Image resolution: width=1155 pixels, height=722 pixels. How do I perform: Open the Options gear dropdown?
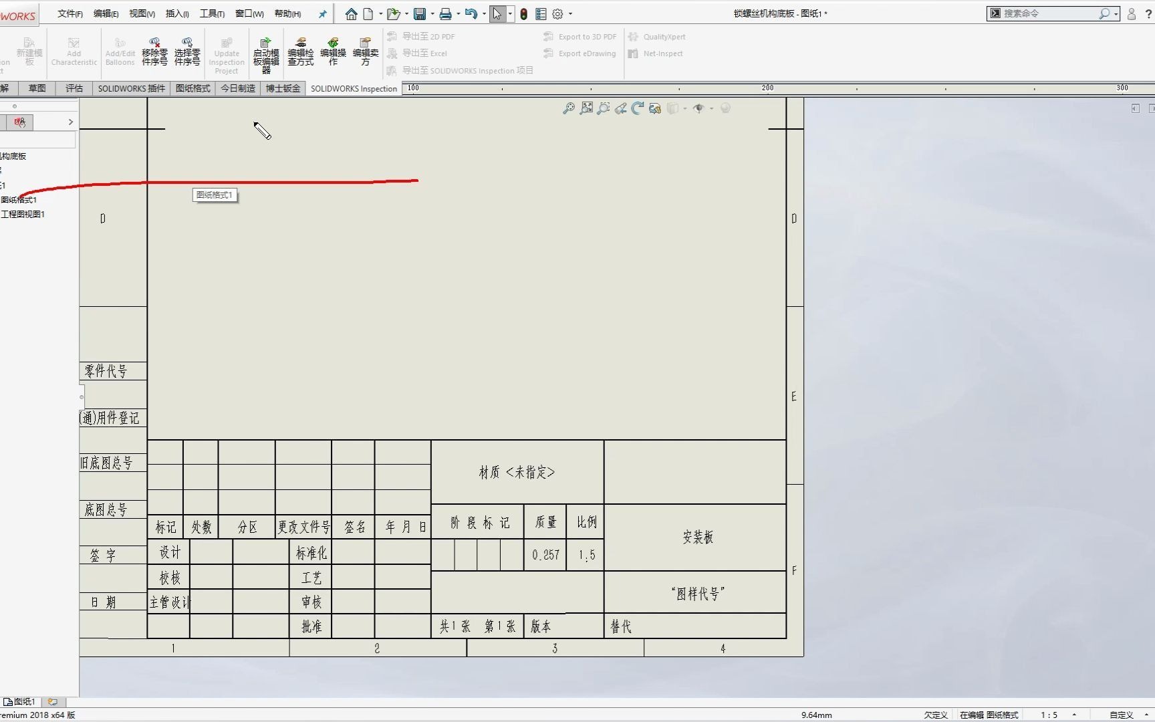tap(570, 13)
